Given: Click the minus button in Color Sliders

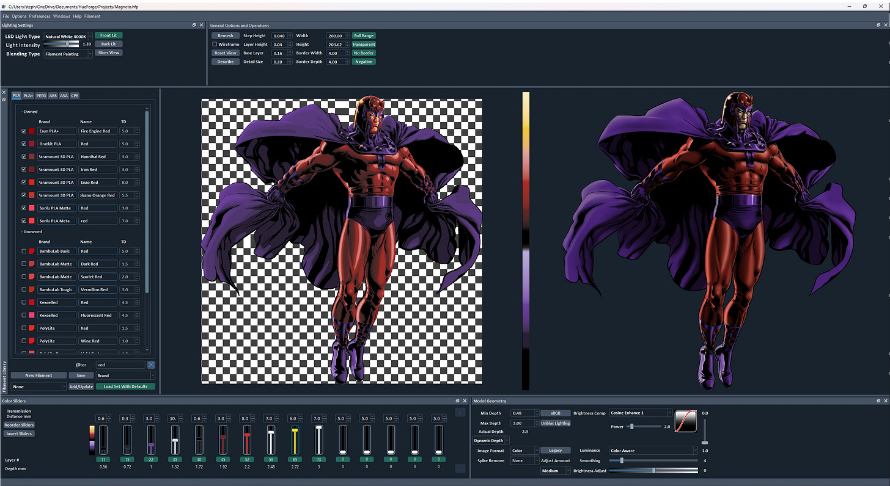Looking at the screenshot, I should coord(460,468).
